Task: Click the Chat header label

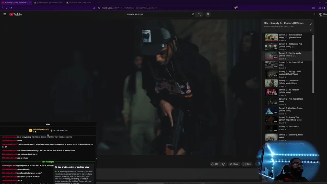Action: coord(48,124)
